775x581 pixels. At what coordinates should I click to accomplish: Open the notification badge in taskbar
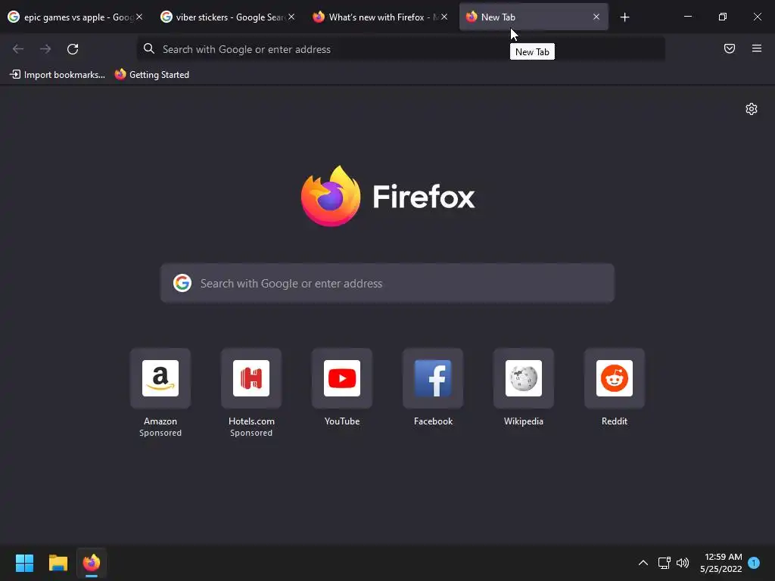point(754,563)
